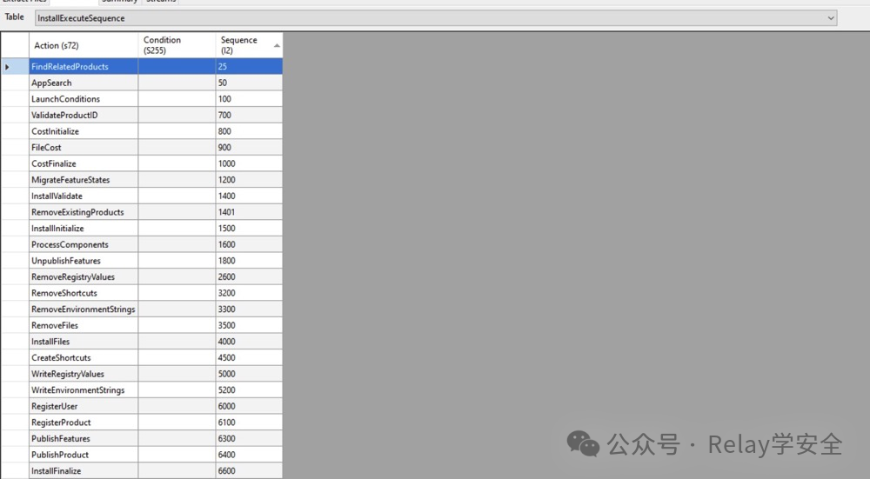Click the Condition cell in AppSearch row
This screenshot has height=479, width=870.
[177, 83]
